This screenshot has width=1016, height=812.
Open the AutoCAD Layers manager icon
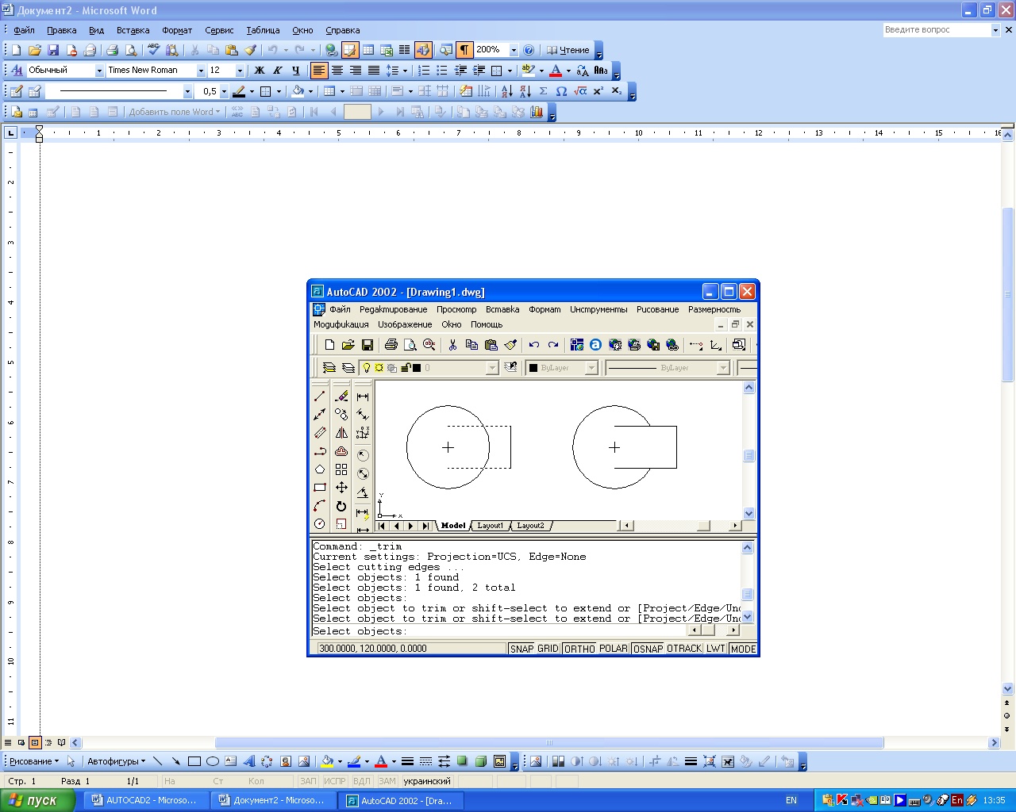pyautogui.click(x=329, y=368)
